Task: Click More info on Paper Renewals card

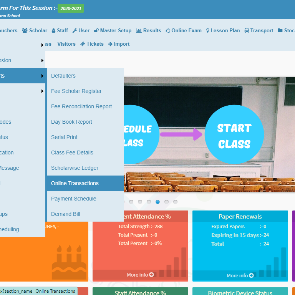Action: tap(240, 275)
